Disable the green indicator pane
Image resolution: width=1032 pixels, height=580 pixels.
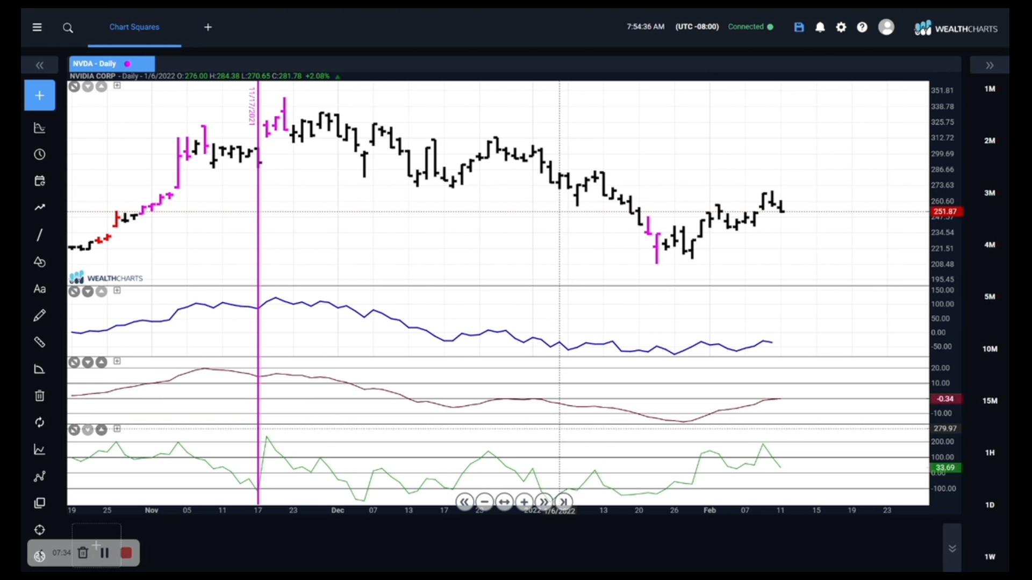[x=74, y=430]
